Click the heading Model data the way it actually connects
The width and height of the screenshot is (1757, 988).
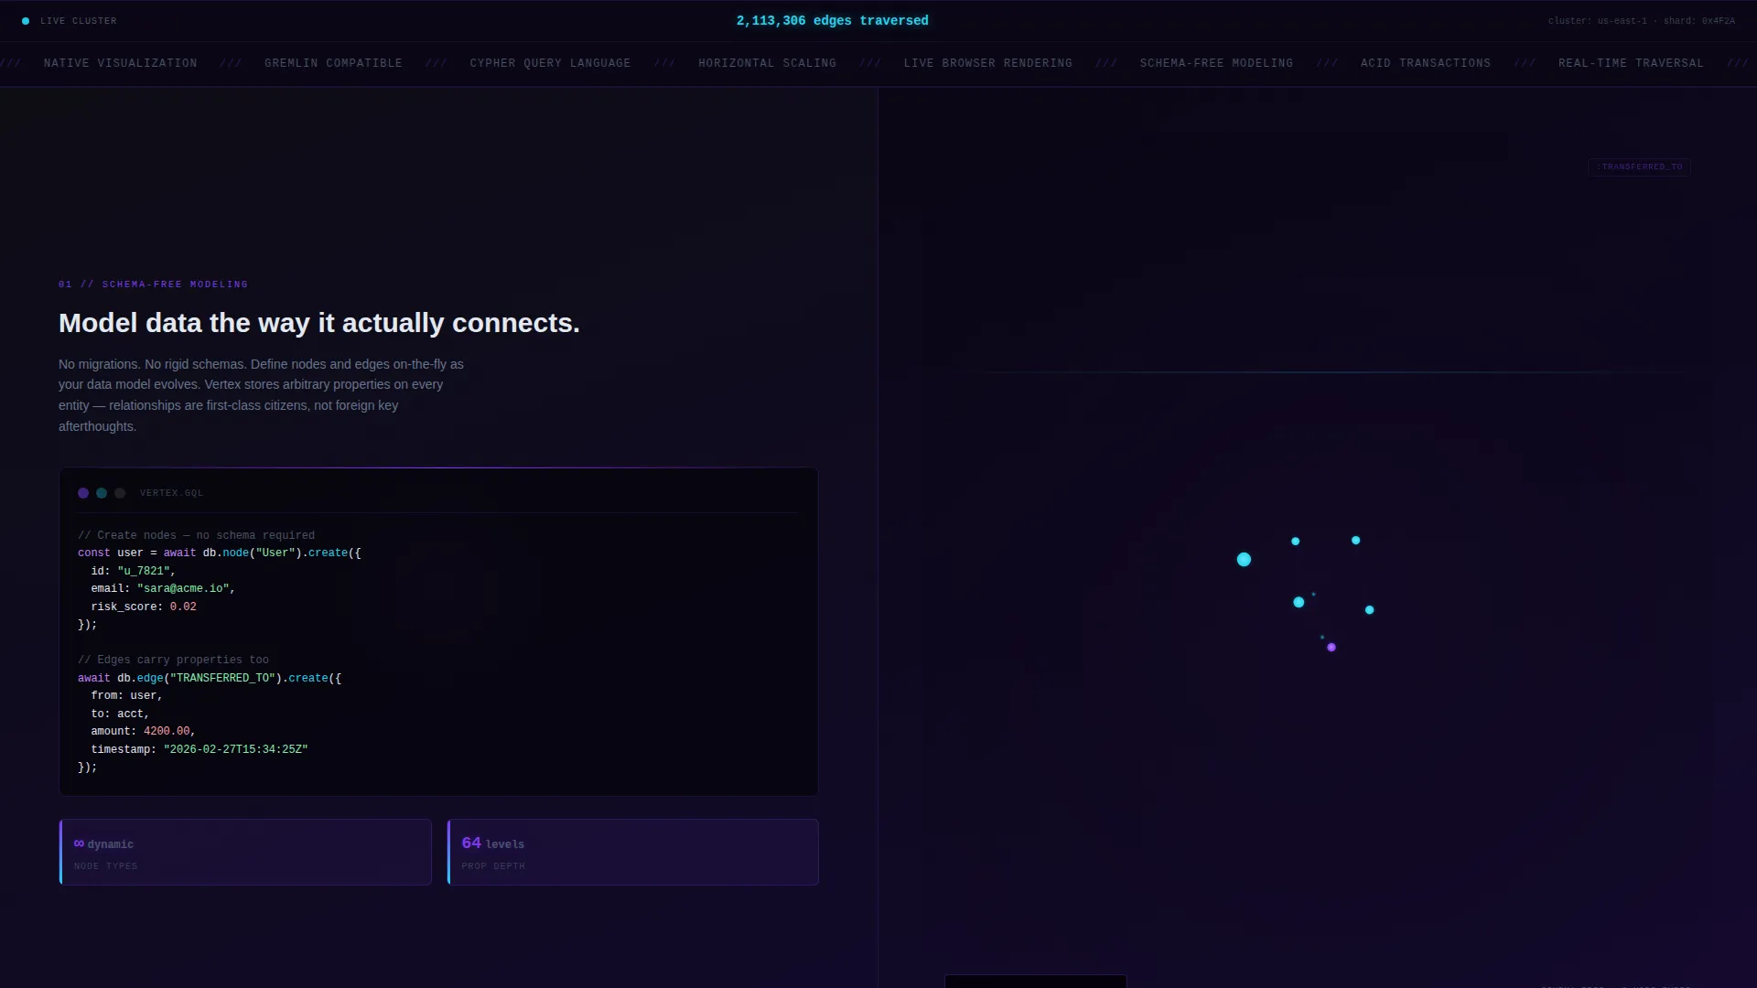[319, 323]
